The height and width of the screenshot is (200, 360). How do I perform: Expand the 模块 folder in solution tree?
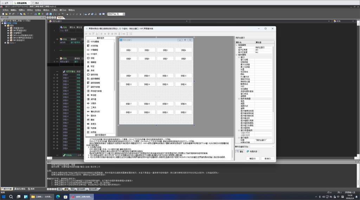click(x=6, y=26)
